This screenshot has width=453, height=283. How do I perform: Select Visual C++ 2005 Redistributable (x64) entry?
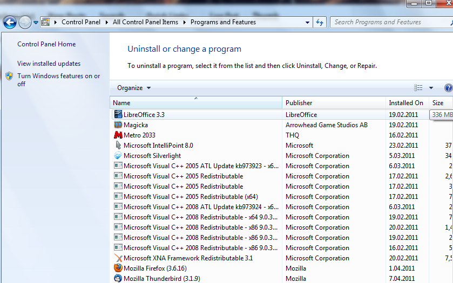(x=191, y=197)
